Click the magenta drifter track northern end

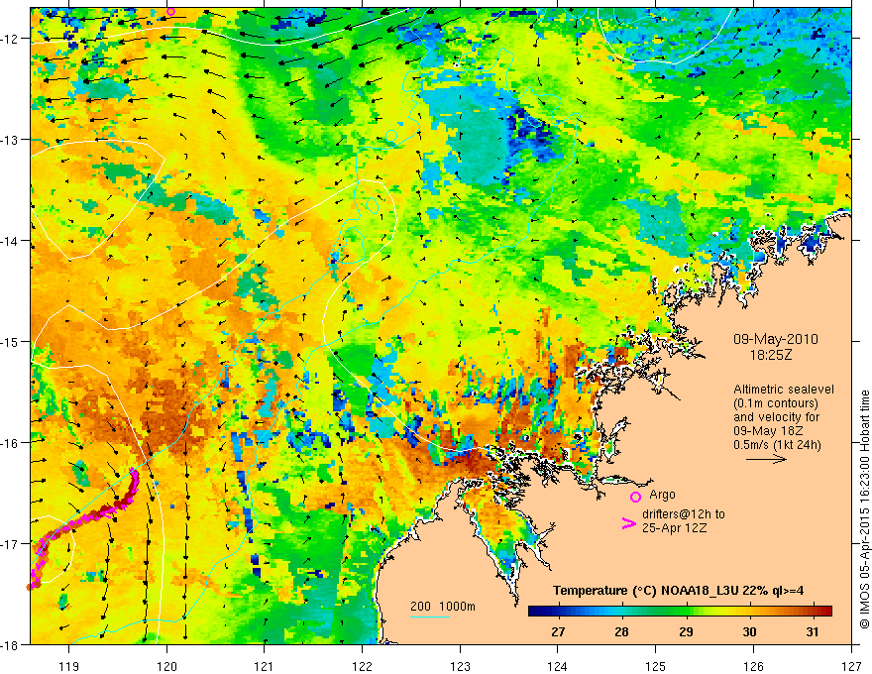coord(133,472)
